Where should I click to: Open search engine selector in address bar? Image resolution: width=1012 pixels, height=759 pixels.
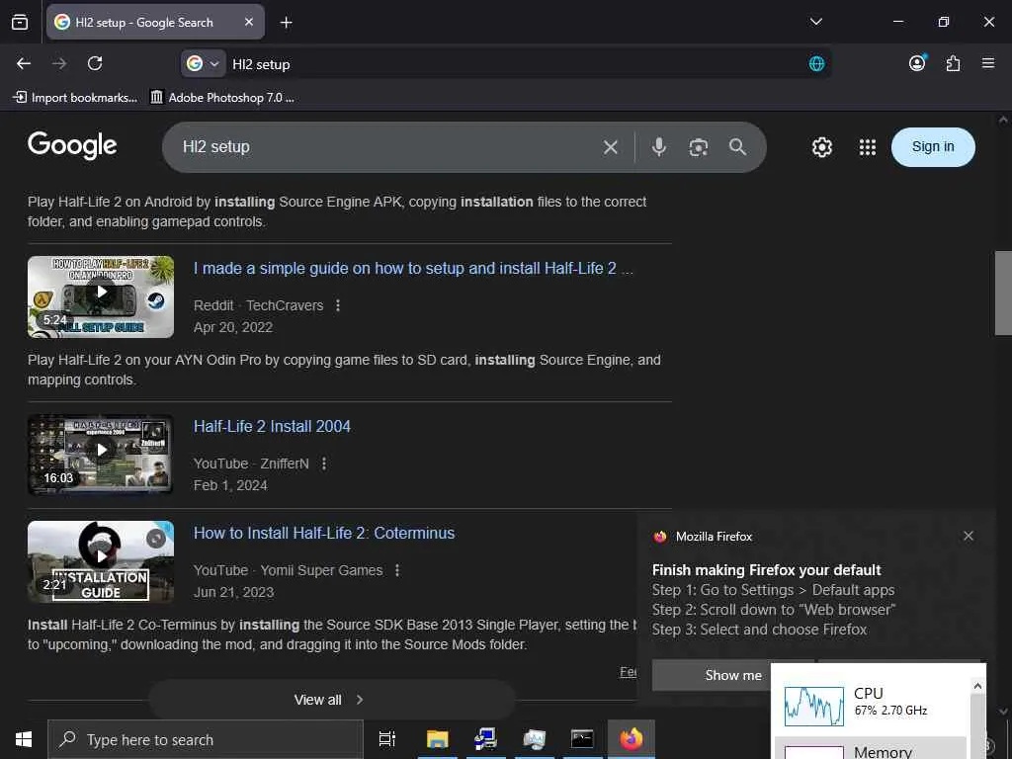(x=203, y=64)
